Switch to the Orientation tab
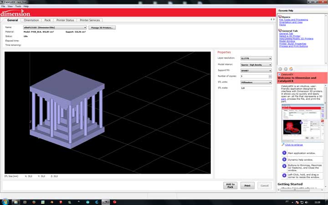Screen dimensions: 328x205 (x=31, y=20)
